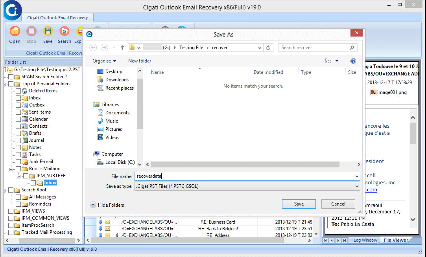This screenshot has height=257, width=426.
Task: Check the Calendar folder checkbox
Action: point(18,119)
